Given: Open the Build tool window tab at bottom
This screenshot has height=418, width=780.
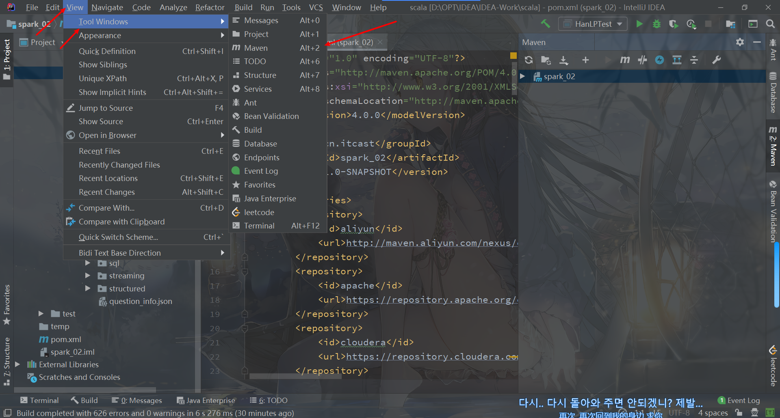Looking at the screenshot, I should point(84,401).
